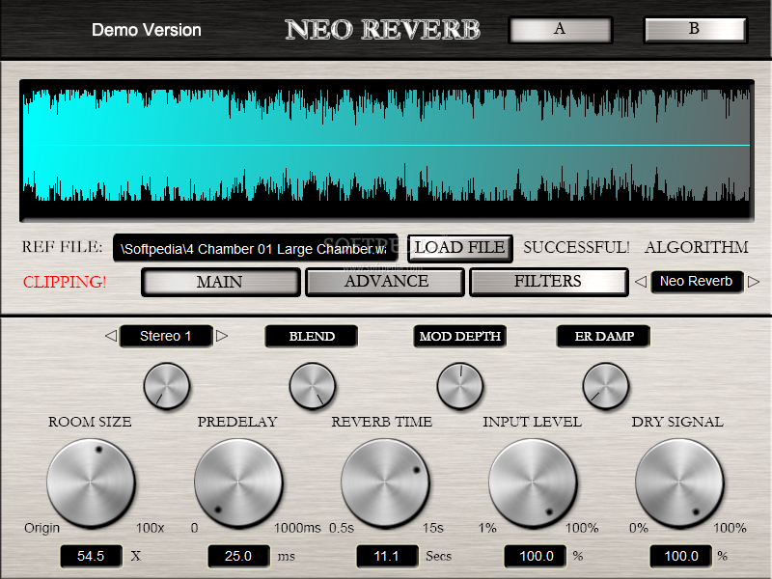Click the BLEND label button
The height and width of the screenshot is (579, 772).
pyautogui.click(x=312, y=336)
